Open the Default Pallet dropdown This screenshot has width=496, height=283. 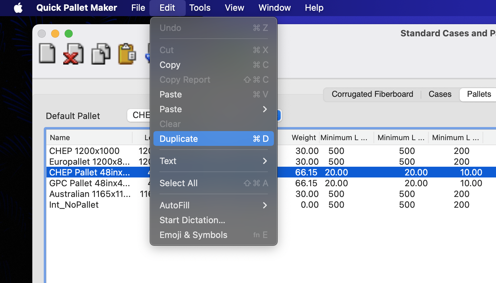tap(204, 115)
